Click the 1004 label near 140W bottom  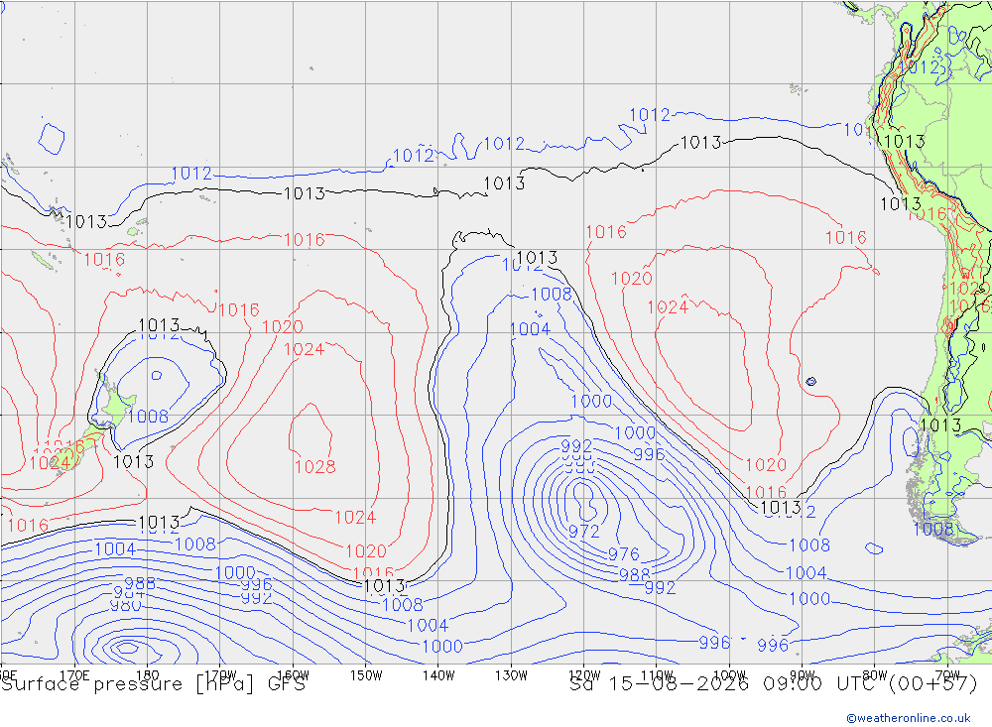(428, 626)
